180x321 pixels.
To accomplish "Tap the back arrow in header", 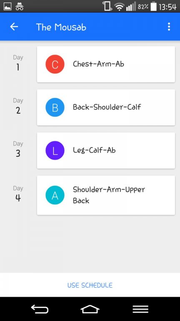I will (x=14, y=27).
